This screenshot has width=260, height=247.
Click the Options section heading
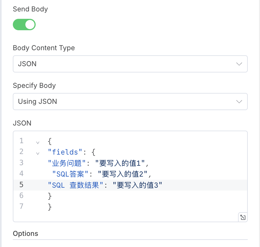[x=26, y=234]
